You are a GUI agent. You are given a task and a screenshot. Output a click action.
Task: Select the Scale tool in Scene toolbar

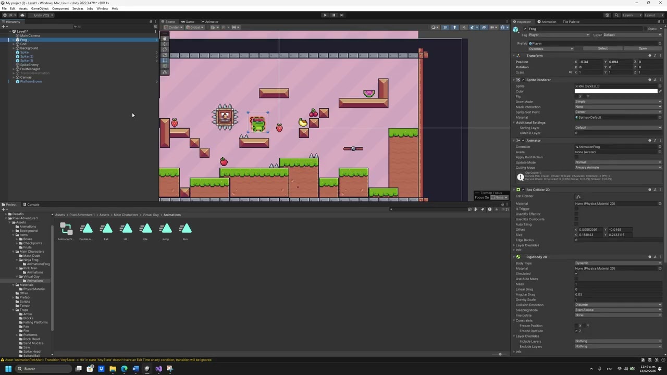tap(165, 55)
